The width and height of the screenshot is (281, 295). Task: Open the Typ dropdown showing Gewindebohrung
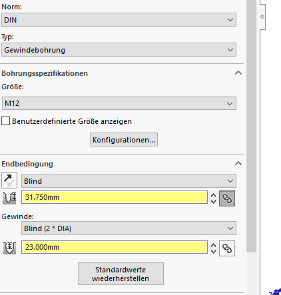[x=119, y=50]
